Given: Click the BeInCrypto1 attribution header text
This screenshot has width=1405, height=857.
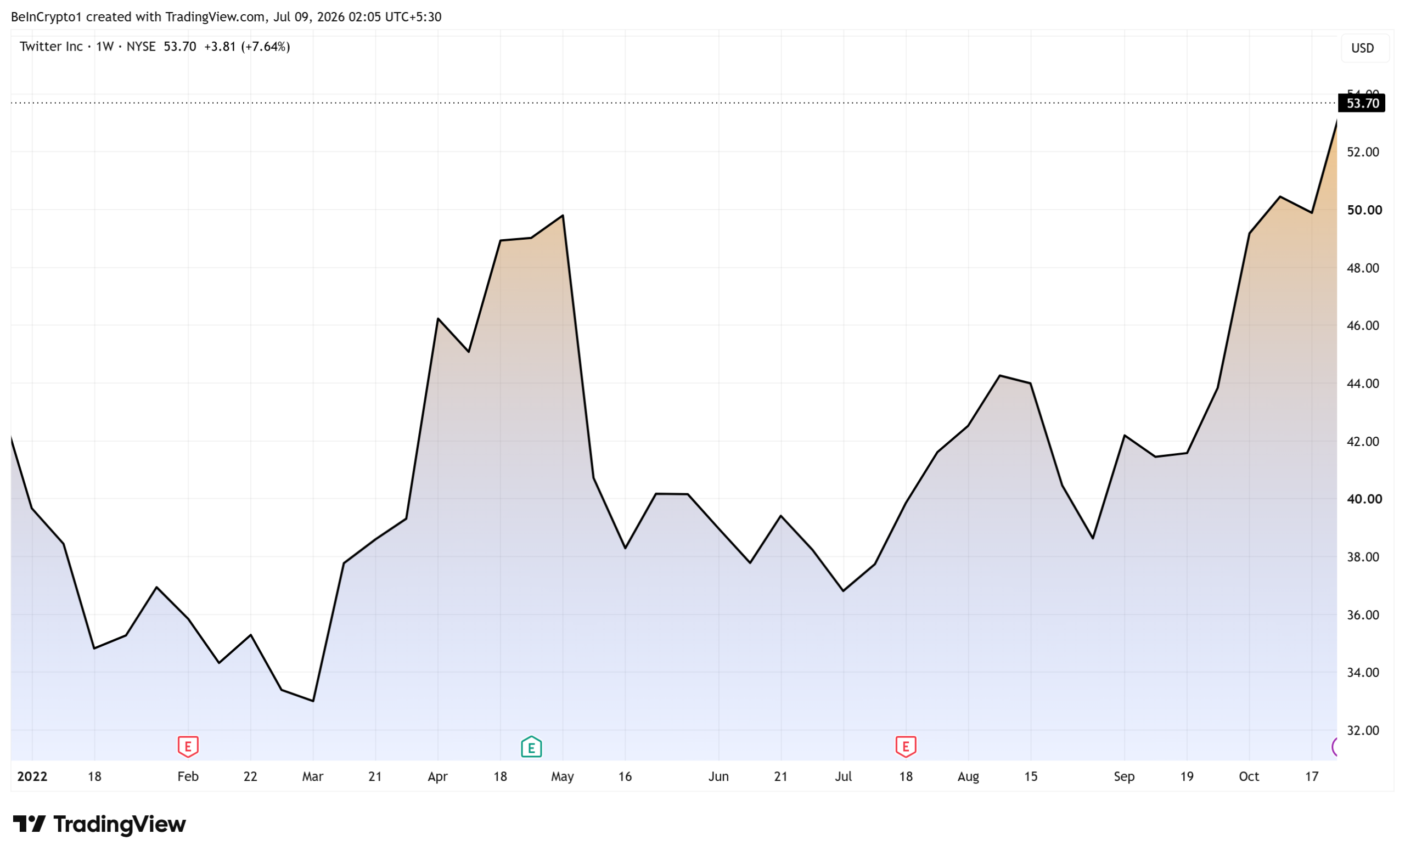Looking at the screenshot, I should tap(226, 17).
